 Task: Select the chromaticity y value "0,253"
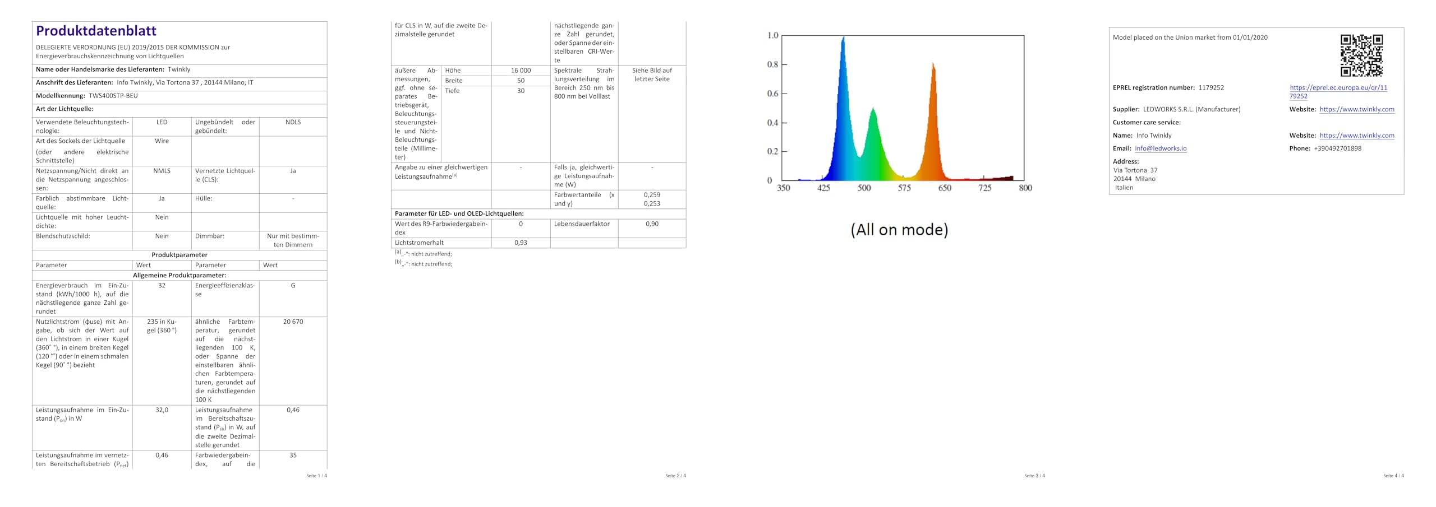tap(652, 203)
